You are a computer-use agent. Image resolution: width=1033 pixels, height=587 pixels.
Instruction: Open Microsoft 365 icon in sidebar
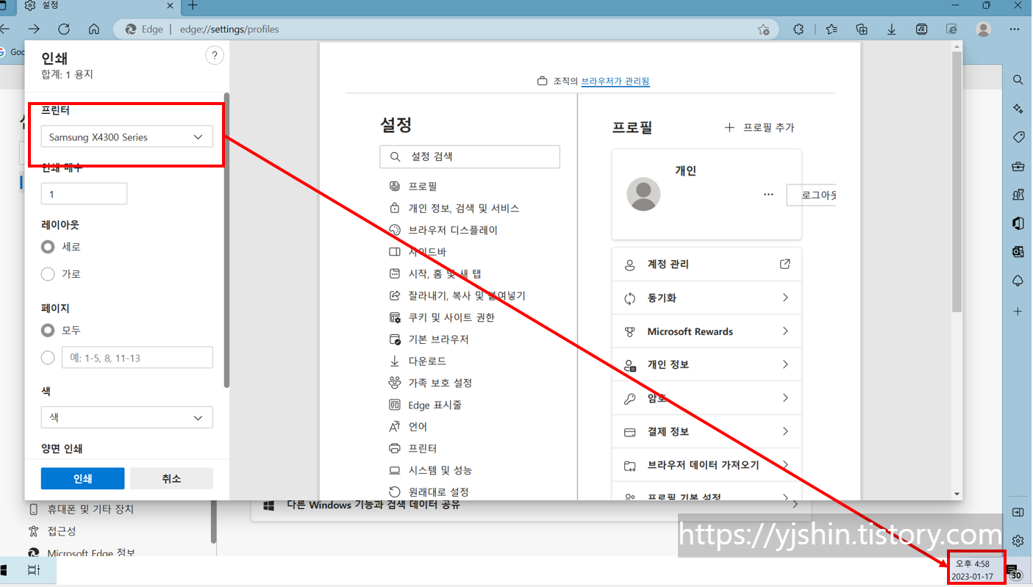point(1018,223)
